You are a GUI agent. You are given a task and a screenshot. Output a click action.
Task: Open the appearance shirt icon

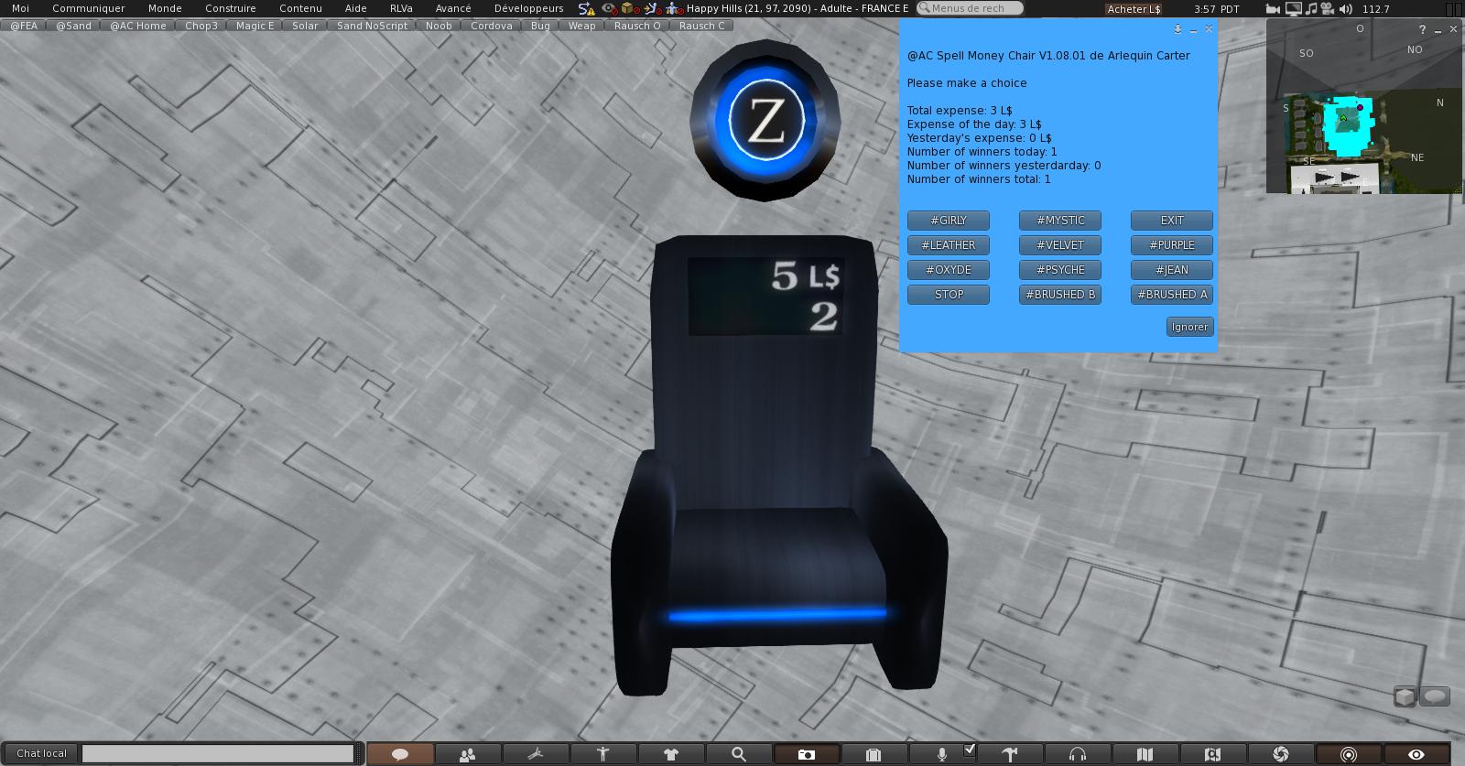(x=670, y=754)
